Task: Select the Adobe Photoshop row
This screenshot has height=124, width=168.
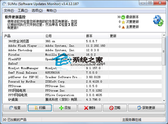Action: [x=82, y=50]
